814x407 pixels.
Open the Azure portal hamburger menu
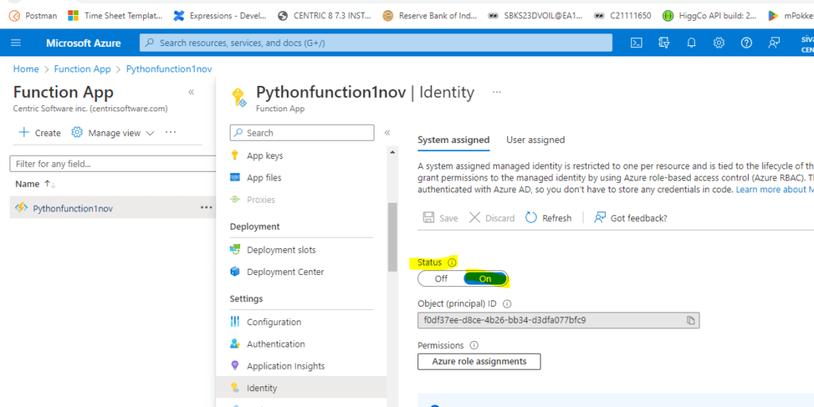coord(16,43)
